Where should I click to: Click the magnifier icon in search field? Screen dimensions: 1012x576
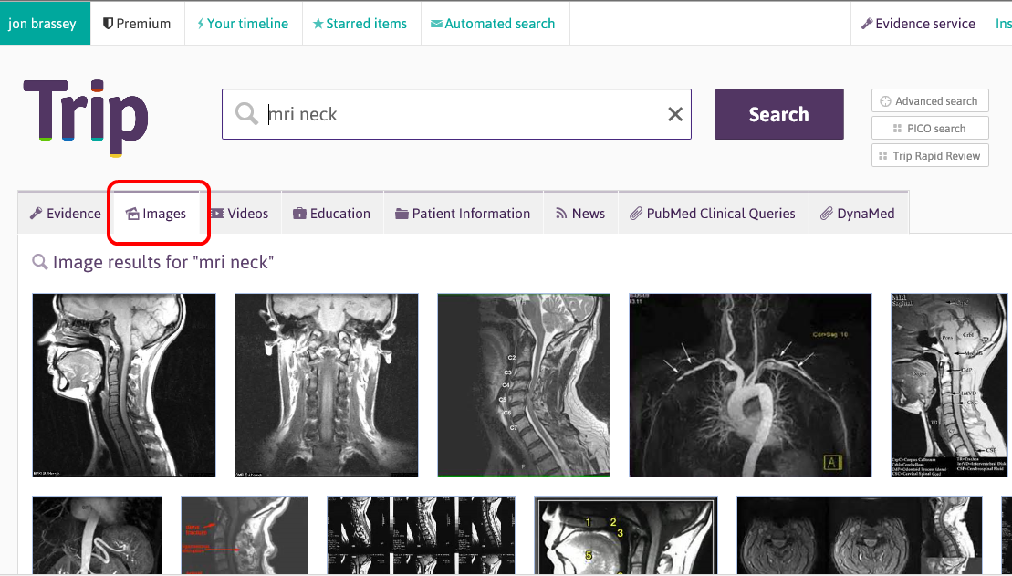246,114
